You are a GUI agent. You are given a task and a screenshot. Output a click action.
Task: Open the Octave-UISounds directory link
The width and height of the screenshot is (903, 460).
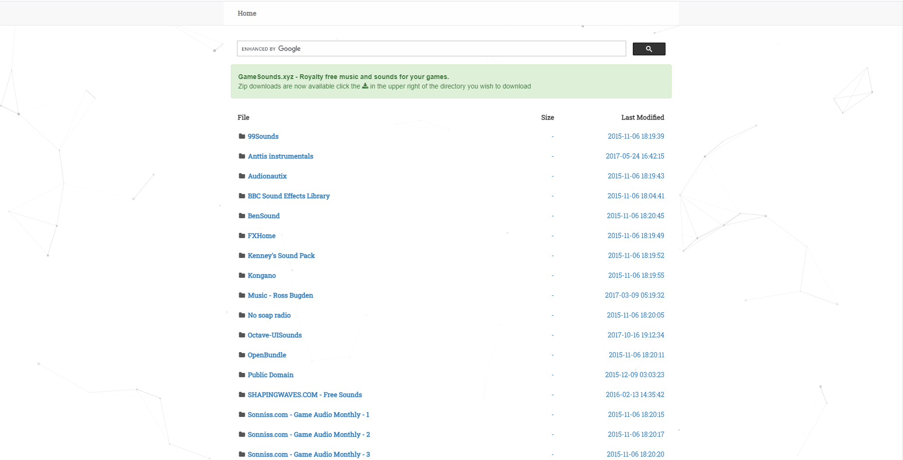click(275, 335)
